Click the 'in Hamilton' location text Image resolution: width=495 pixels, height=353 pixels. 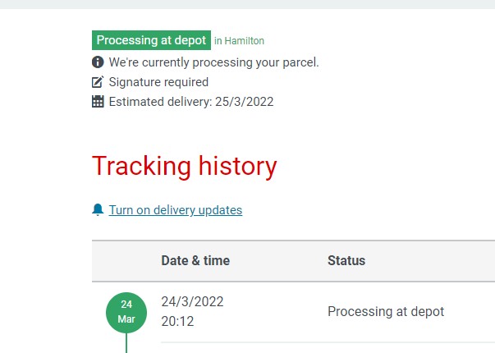[x=240, y=41]
